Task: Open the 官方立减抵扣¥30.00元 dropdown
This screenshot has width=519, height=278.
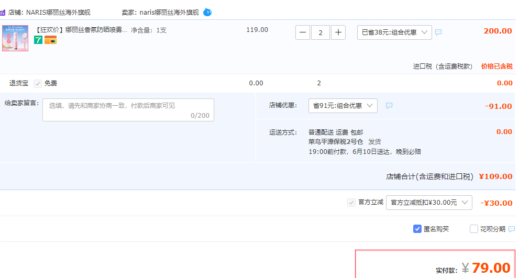Action: click(429, 203)
